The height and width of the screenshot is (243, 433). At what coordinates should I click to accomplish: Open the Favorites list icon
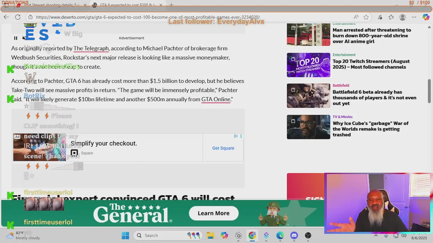[x=391, y=17]
